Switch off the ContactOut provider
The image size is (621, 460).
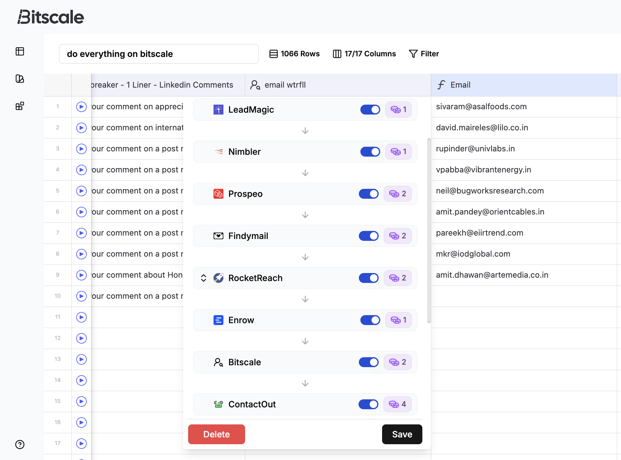coord(368,404)
